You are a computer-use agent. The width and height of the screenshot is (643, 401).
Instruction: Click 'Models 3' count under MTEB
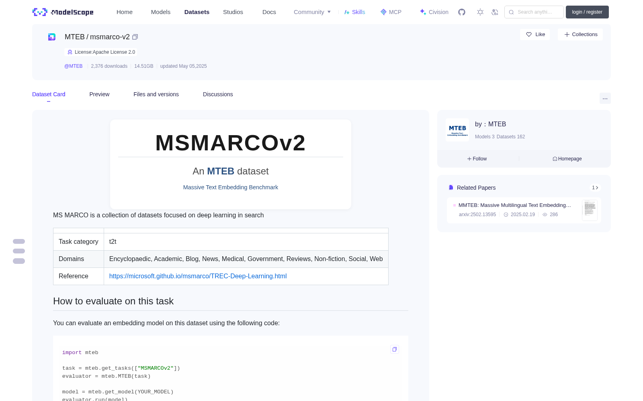pos(485,137)
